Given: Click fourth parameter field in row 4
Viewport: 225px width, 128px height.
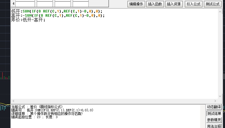Looking at the screenshot, I should [81, 4].
